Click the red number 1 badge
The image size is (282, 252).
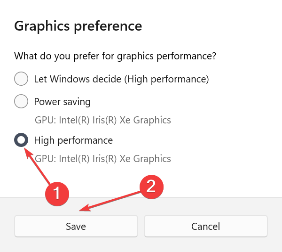(57, 194)
